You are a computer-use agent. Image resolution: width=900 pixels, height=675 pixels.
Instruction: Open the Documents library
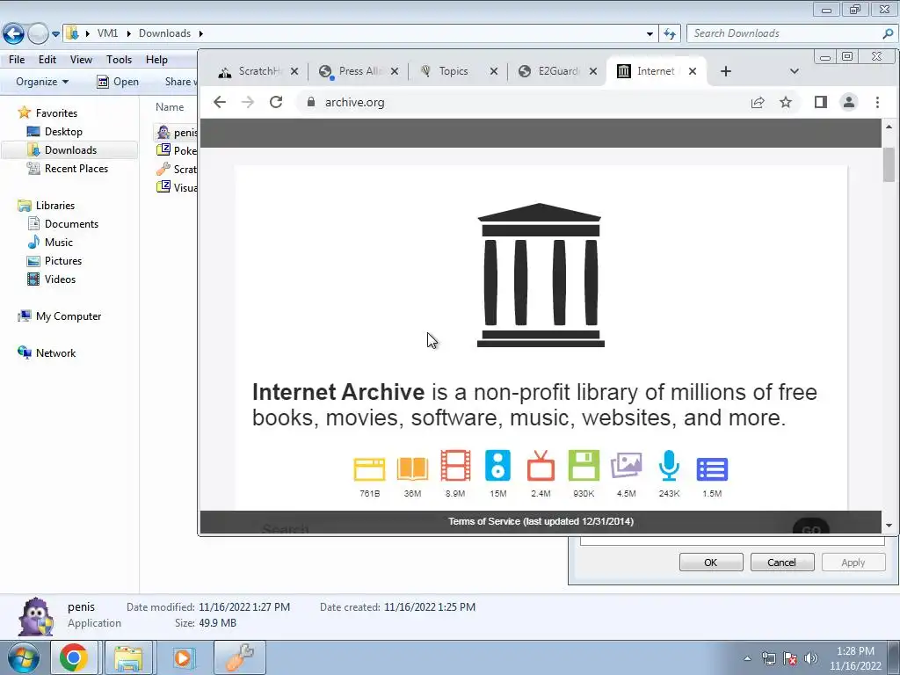point(71,224)
